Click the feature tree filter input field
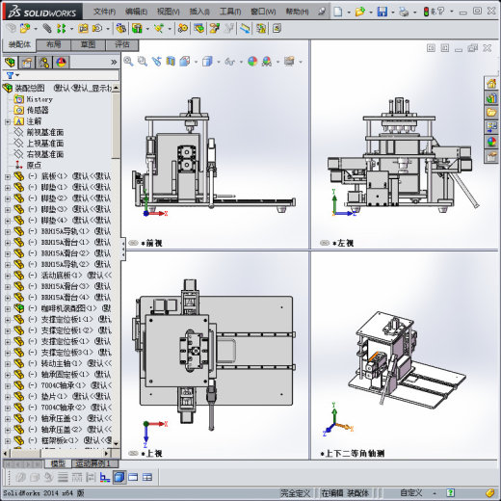 [69, 75]
